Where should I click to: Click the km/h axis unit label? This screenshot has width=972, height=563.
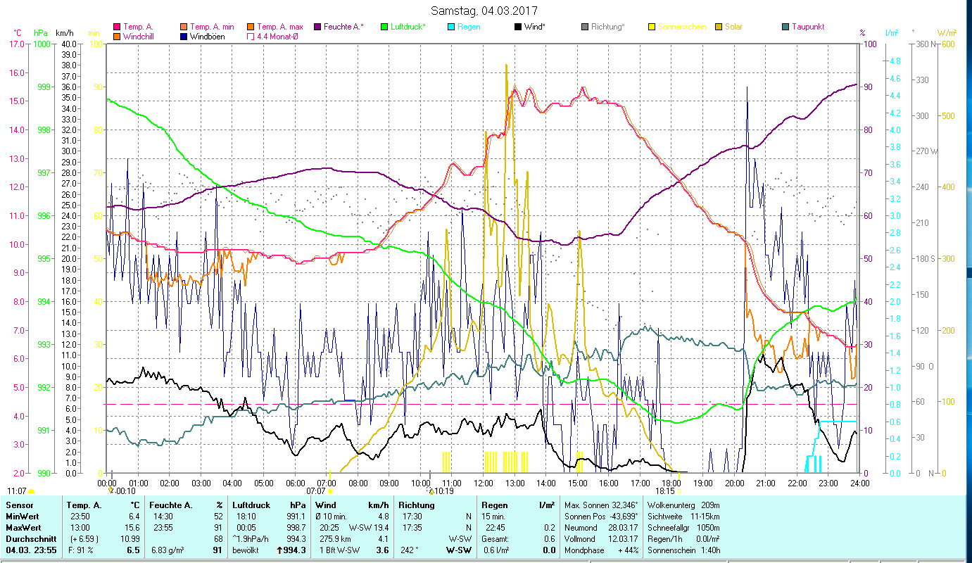65,32
